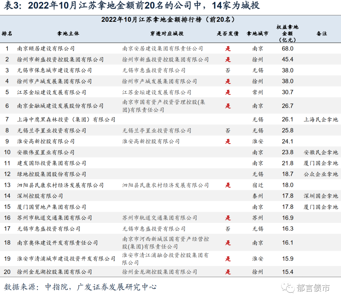The width and height of the screenshot is (341, 303).
Task: Click the cell '无锡市保惠城市建设有限公司'
Action: (55, 70)
